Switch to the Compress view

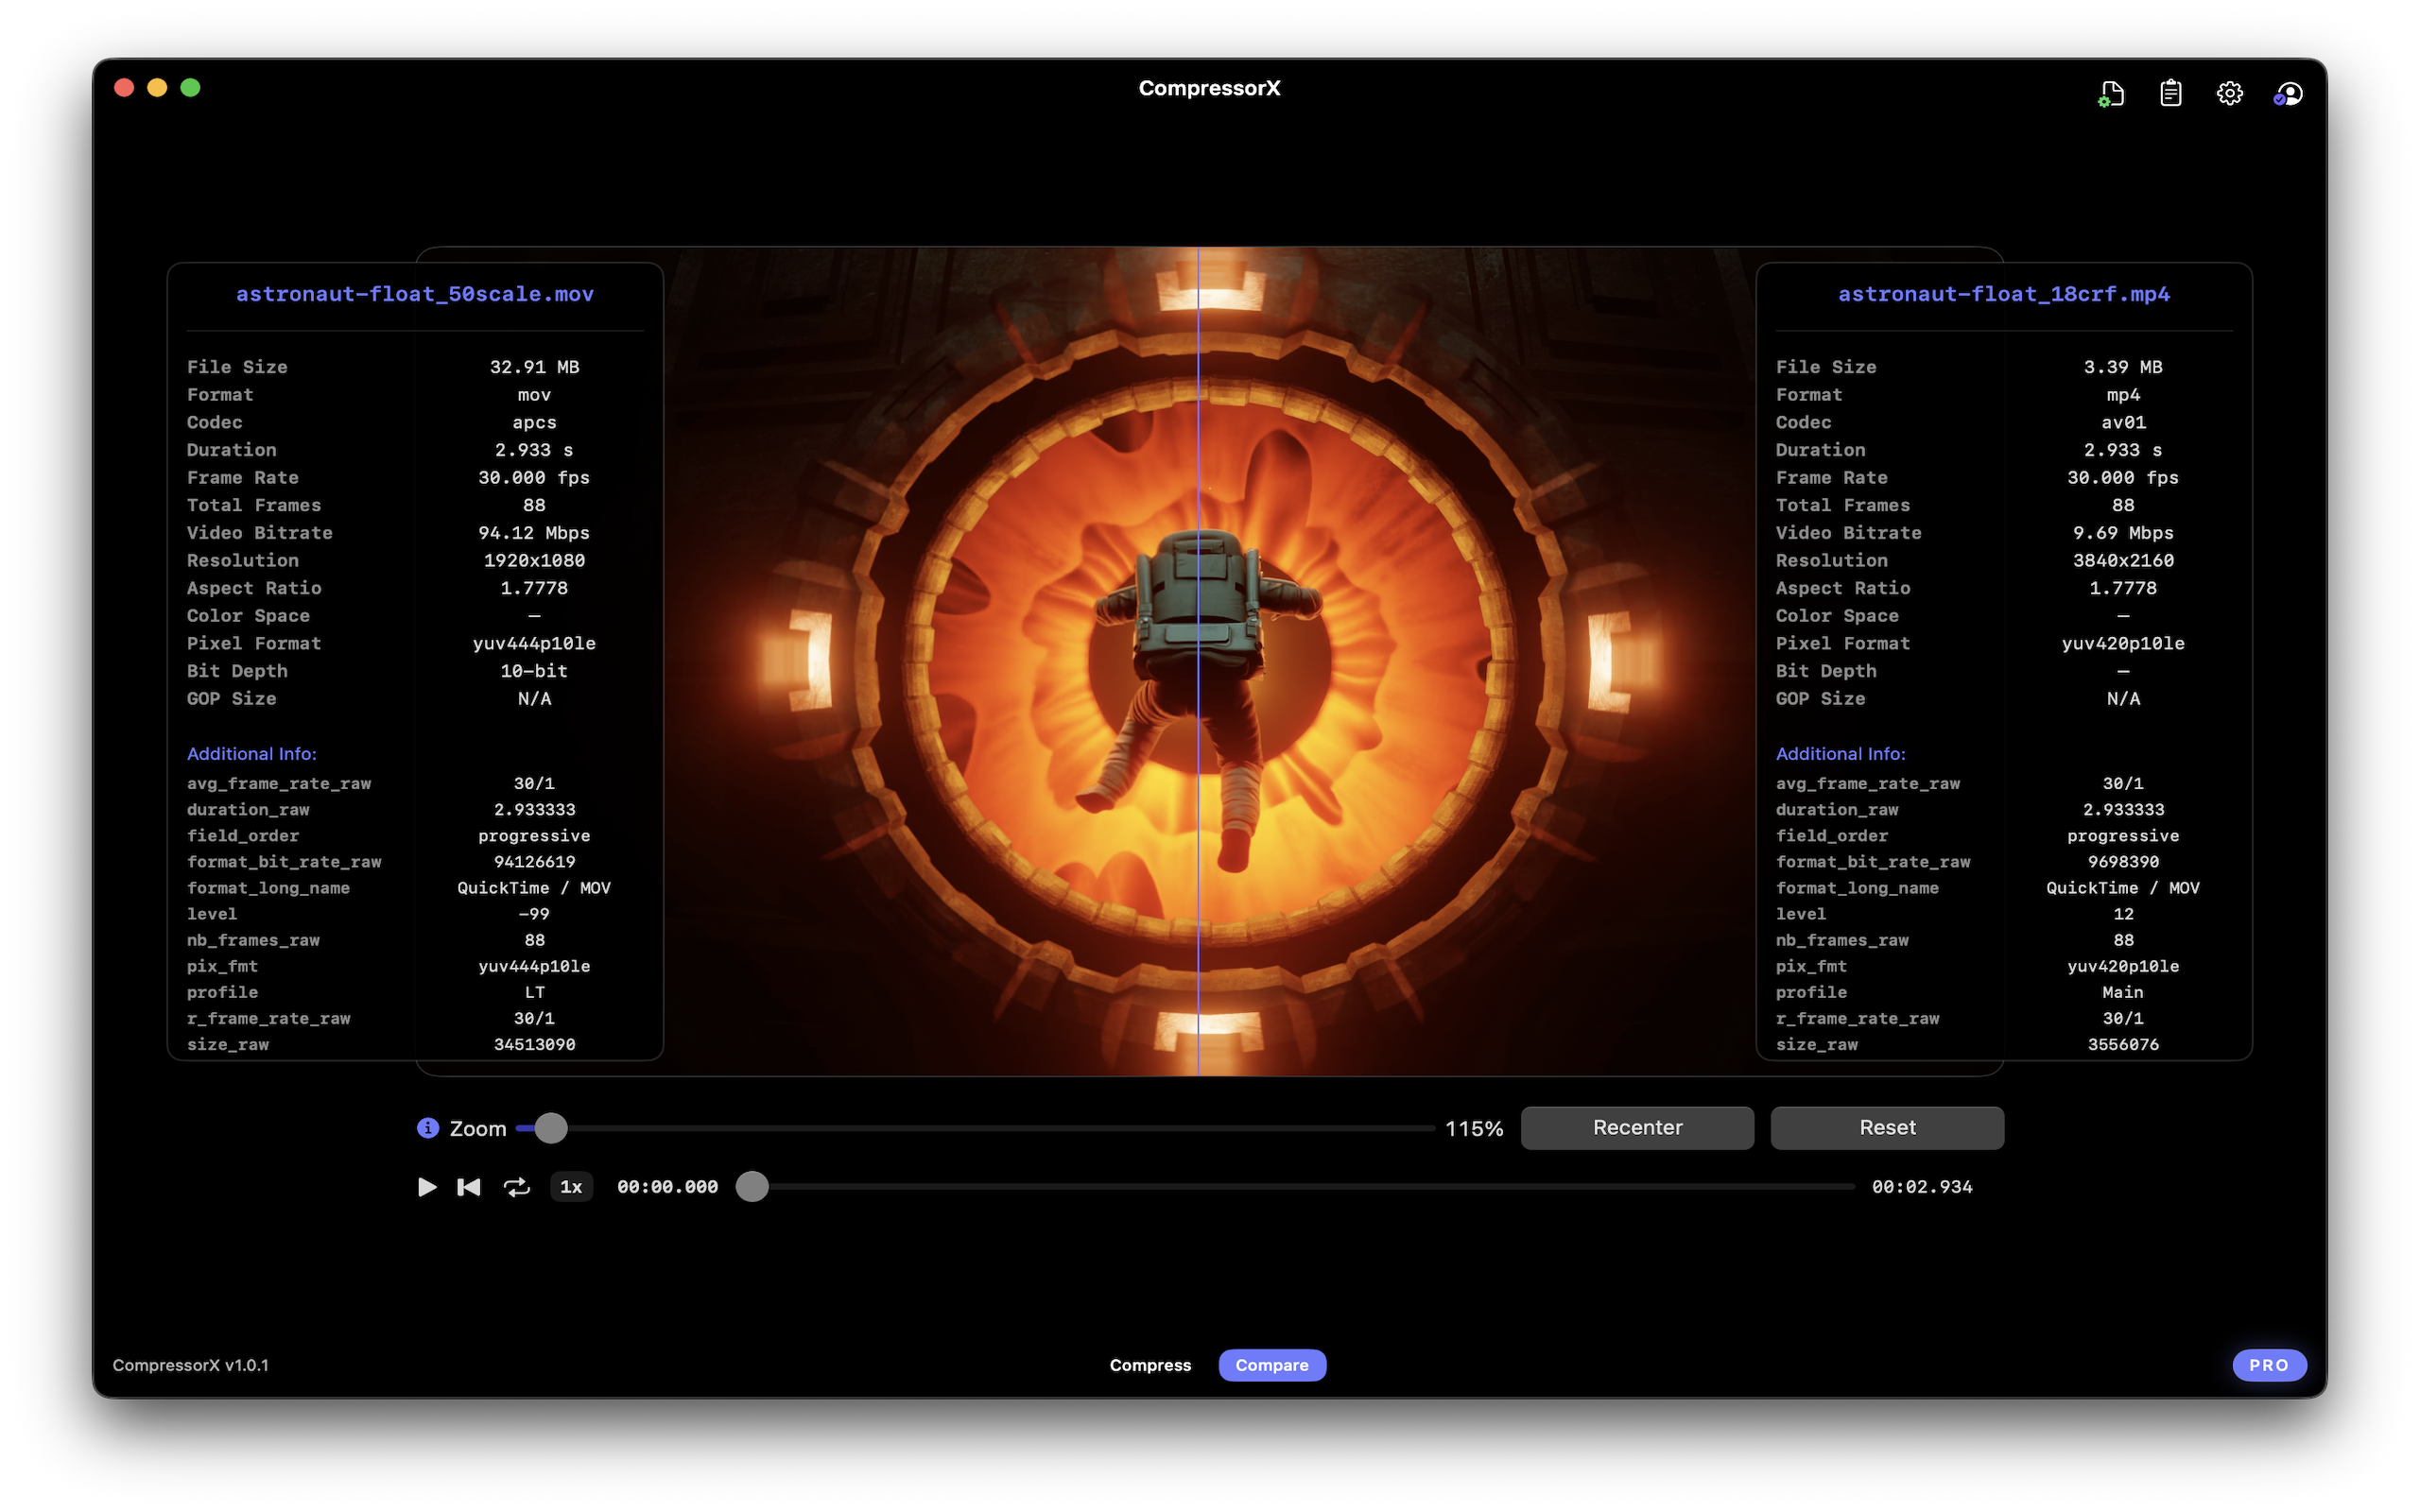[x=1150, y=1365]
